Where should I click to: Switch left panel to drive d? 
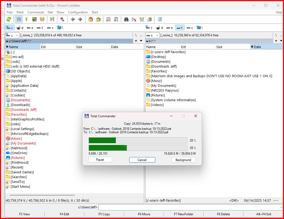point(20,28)
